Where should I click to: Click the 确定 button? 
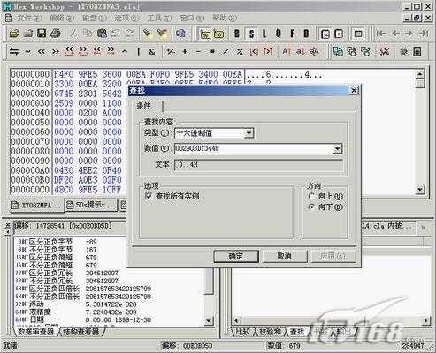click(236, 256)
